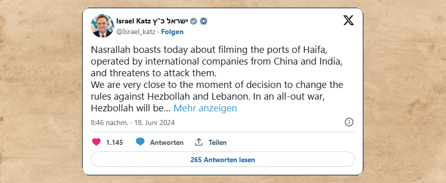The height and width of the screenshot is (183, 446).
Task: Click the 8:46 nachm. time text
Action: [110, 123]
